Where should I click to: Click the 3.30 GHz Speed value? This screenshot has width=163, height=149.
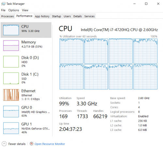tap(87, 104)
